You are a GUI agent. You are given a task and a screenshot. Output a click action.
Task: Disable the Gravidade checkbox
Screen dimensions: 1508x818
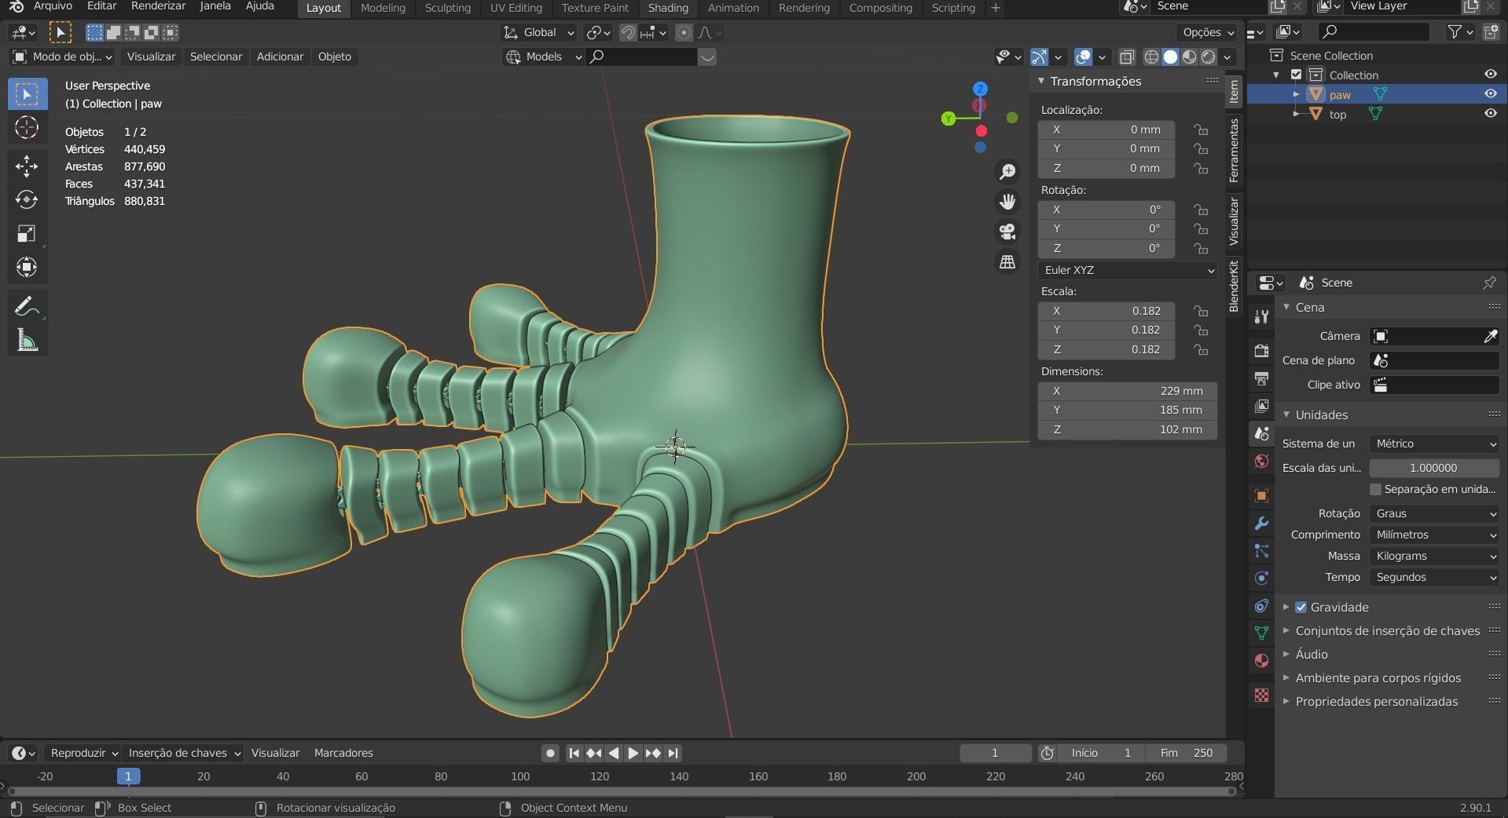click(x=1301, y=607)
